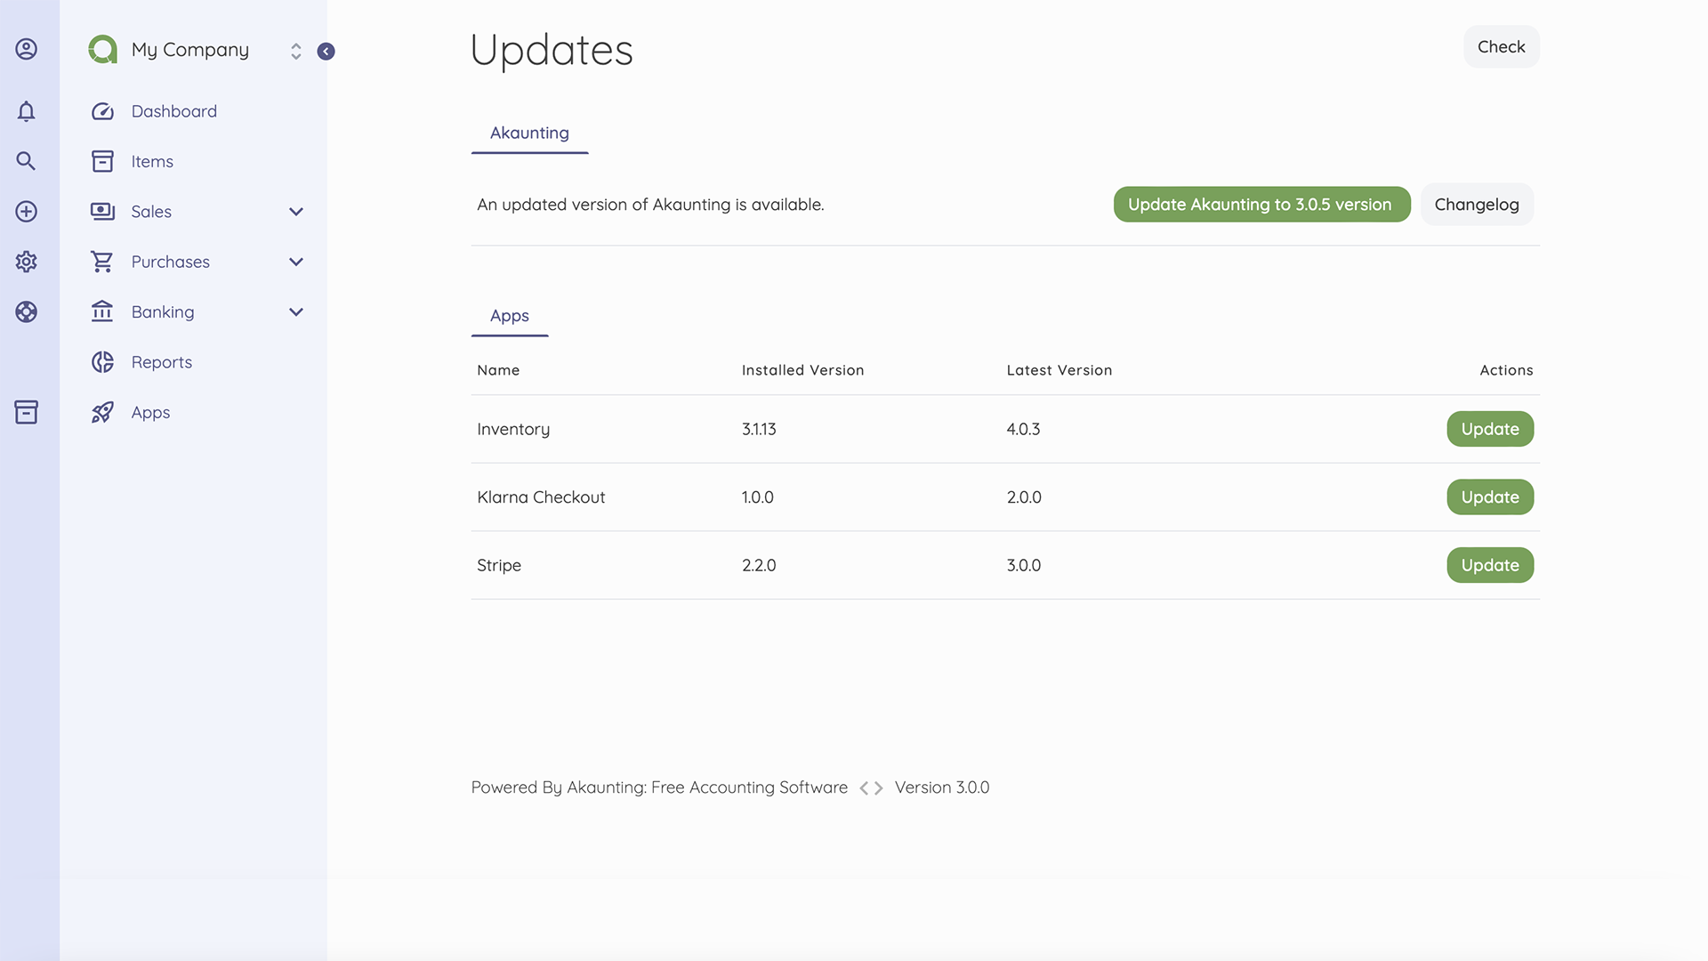1708x961 pixels.
Task: Click the quick-create plus icon
Action: coord(26,212)
